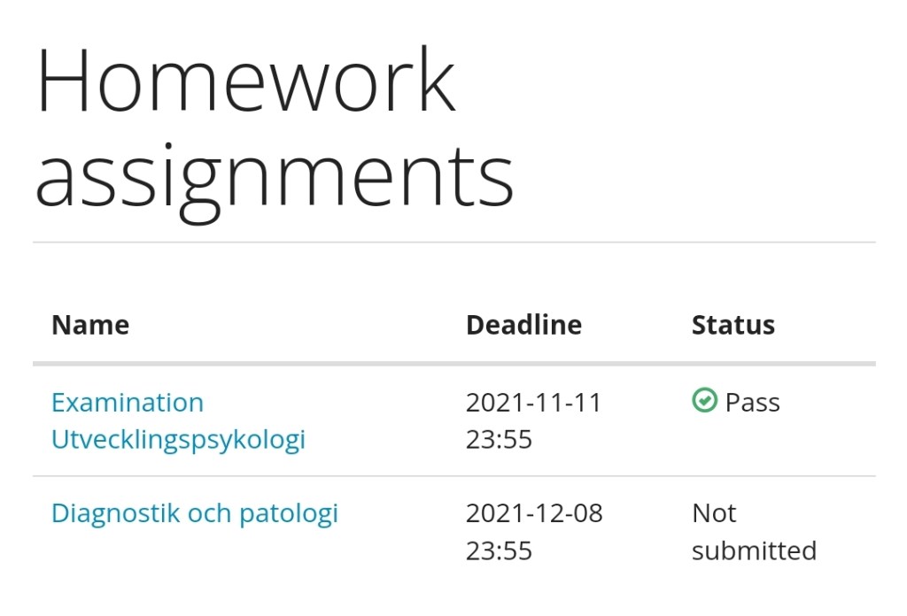The height and width of the screenshot is (616, 907).
Task: Click the green checkmark Pass icon
Action: pyautogui.click(x=704, y=402)
